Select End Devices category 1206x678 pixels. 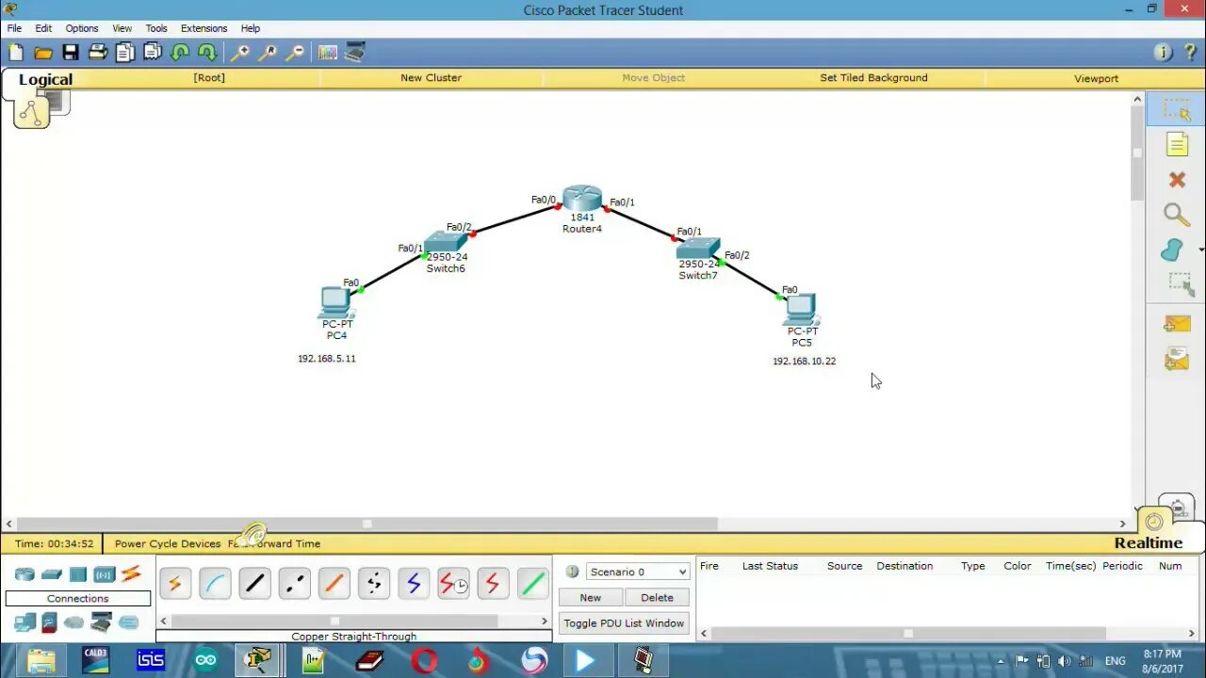tap(24, 622)
